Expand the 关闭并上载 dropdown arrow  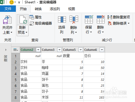click(x=11, y=32)
